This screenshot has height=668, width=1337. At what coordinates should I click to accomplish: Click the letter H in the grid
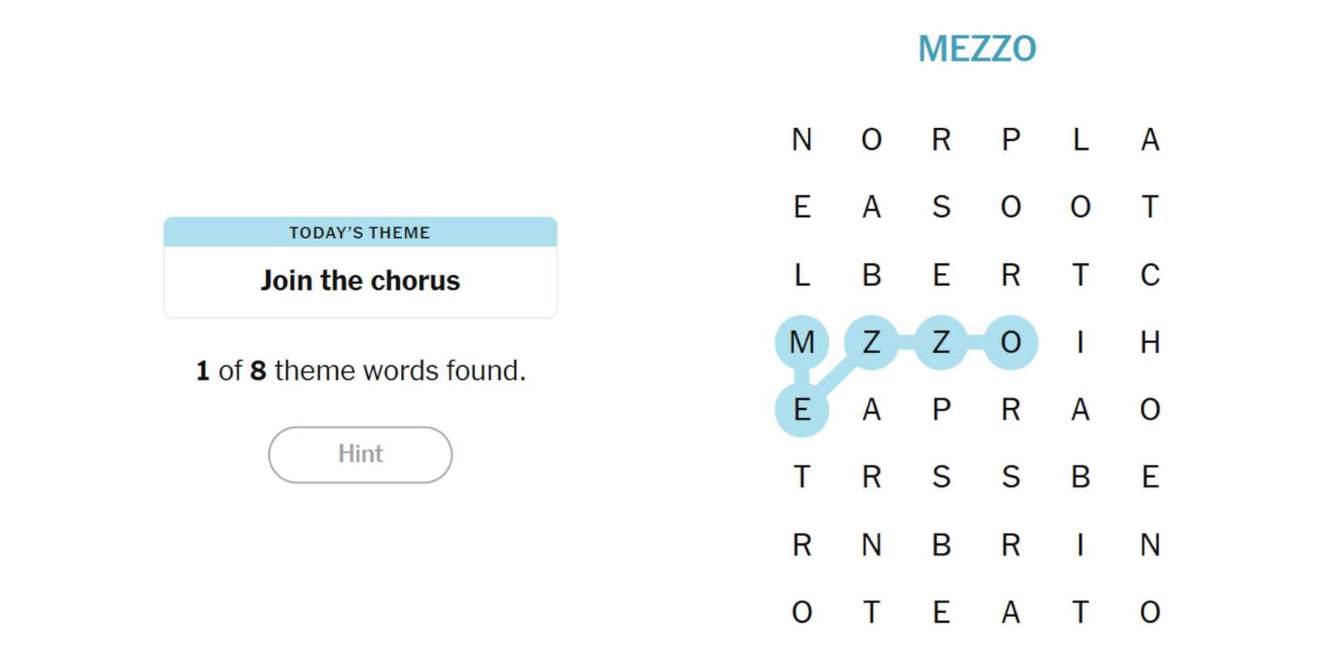pyautogui.click(x=1150, y=343)
